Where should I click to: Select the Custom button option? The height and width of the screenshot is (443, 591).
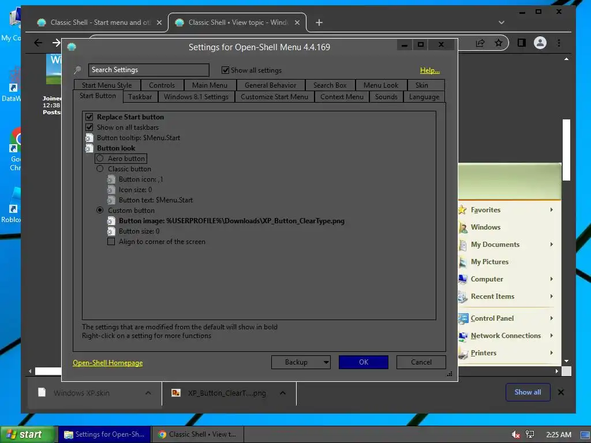[100, 210]
